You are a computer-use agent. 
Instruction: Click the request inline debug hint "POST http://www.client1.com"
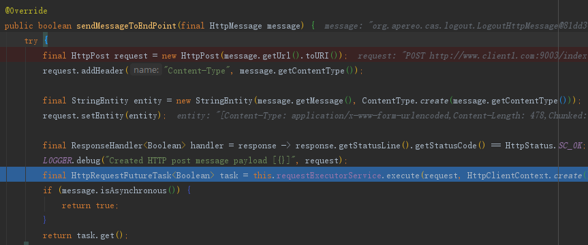point(472,56)
